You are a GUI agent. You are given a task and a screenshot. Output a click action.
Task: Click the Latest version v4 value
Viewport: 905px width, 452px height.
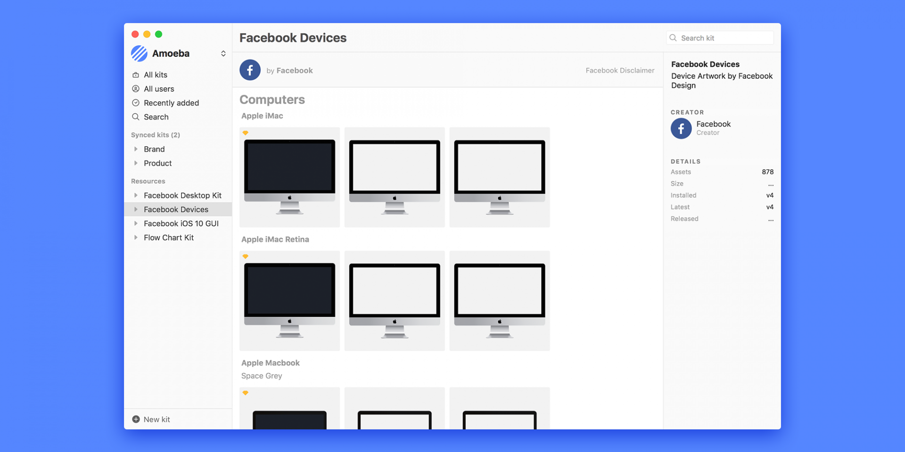point(770,207)
